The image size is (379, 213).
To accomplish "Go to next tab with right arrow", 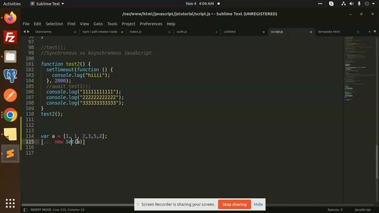I will [28, 31].
